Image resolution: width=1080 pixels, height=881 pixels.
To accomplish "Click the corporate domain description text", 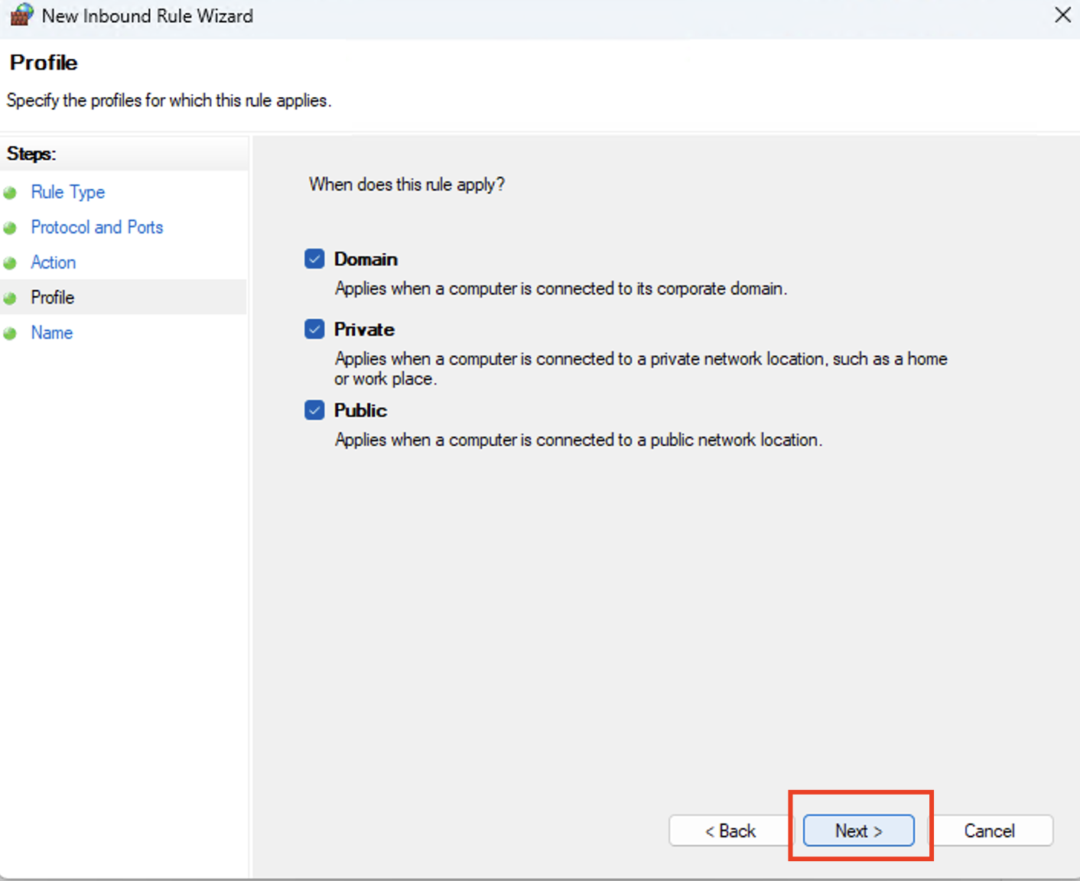I will point(561,289).
